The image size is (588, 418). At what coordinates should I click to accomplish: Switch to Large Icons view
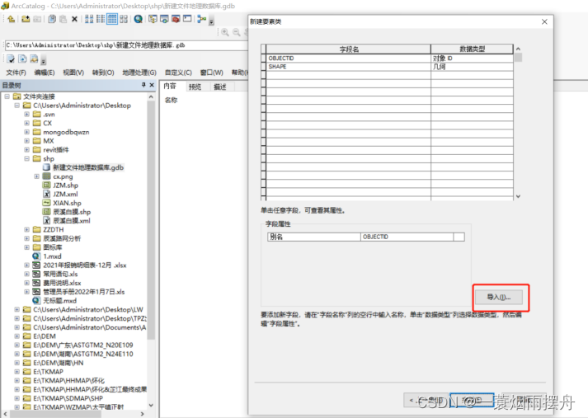pos(89,19)
